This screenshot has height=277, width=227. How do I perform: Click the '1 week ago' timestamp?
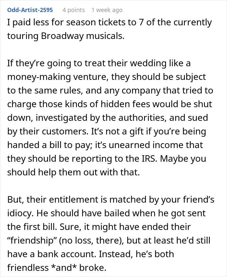tap(107, 10)
